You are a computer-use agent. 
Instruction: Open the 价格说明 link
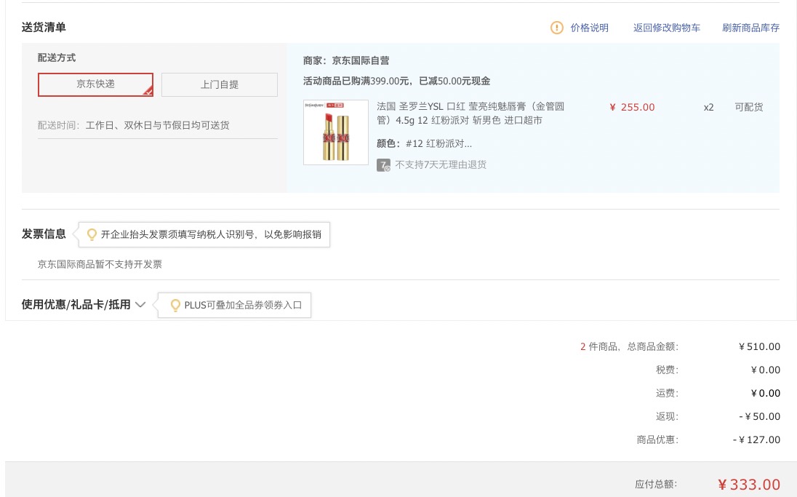[589, 28]
